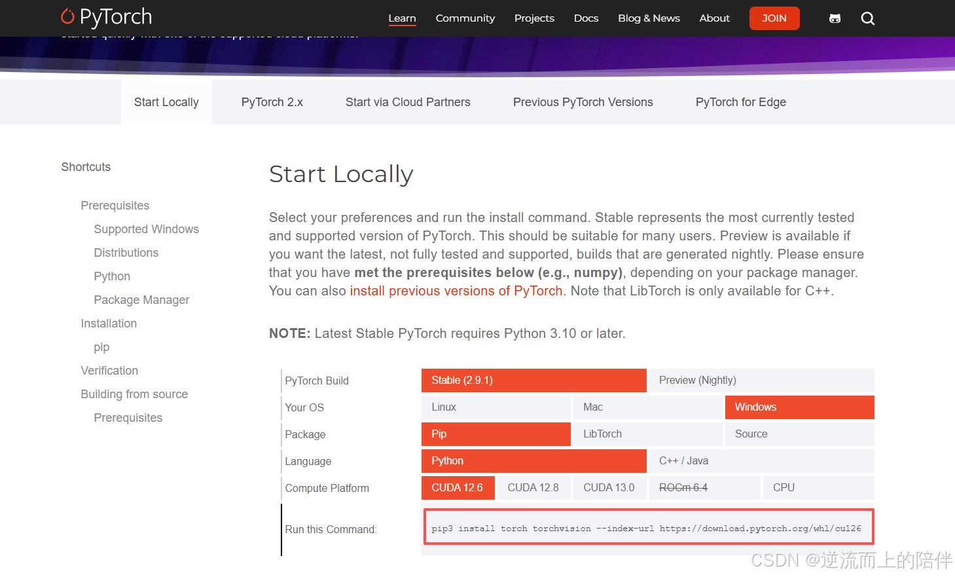Select LibTorch package option

648,434
